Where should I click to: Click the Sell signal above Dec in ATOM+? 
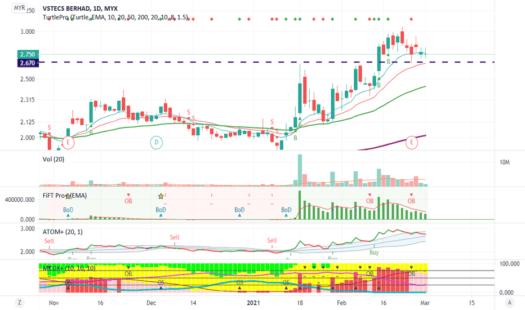coord(175,237)
